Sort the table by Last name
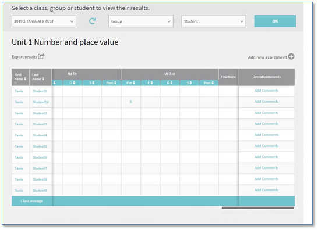This screenshot has height=230, width=318. pos(43,79)
